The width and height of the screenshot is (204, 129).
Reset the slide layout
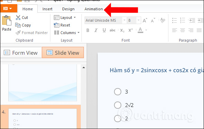(x=62, y=25)
